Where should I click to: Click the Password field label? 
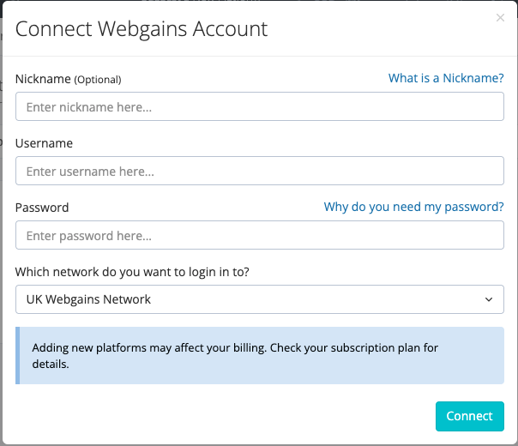[x=42, y=208]
